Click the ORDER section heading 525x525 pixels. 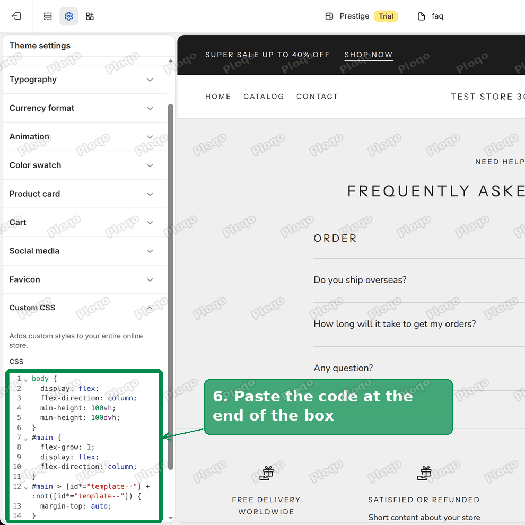coord(335,239)
